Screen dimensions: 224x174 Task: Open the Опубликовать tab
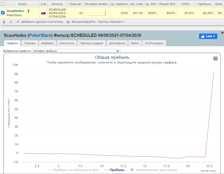pyautogui.click(x=154, y=43)
